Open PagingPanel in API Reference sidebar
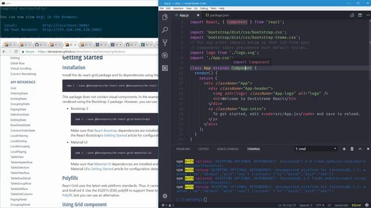The width and height of the screenshot is (371, 208). pos(19,199)
